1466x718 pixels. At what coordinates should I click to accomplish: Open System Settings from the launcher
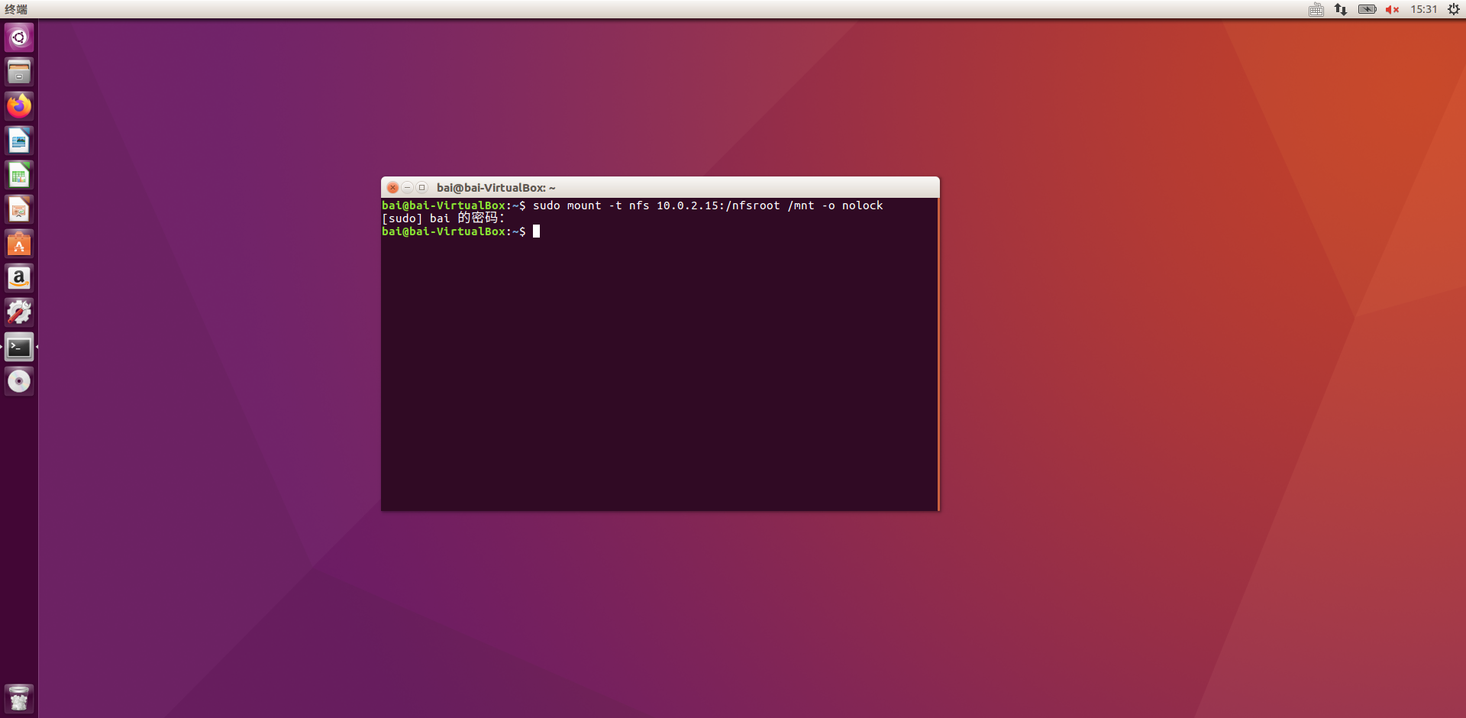tap(19, 312)
